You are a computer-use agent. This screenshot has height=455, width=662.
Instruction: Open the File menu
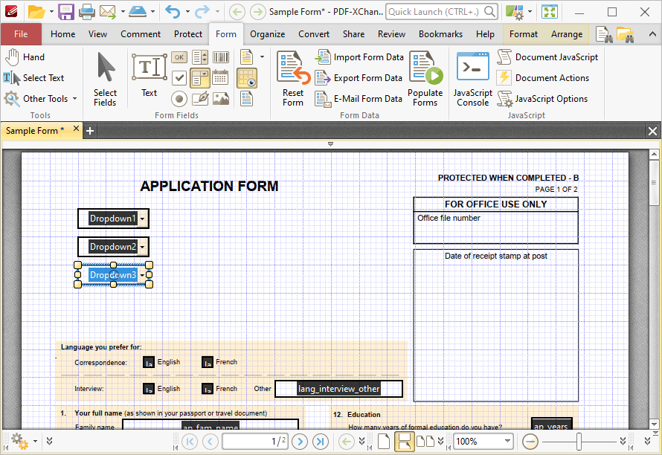[x=21, y=34]
